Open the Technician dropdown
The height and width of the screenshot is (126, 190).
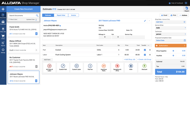click(170, 34)
